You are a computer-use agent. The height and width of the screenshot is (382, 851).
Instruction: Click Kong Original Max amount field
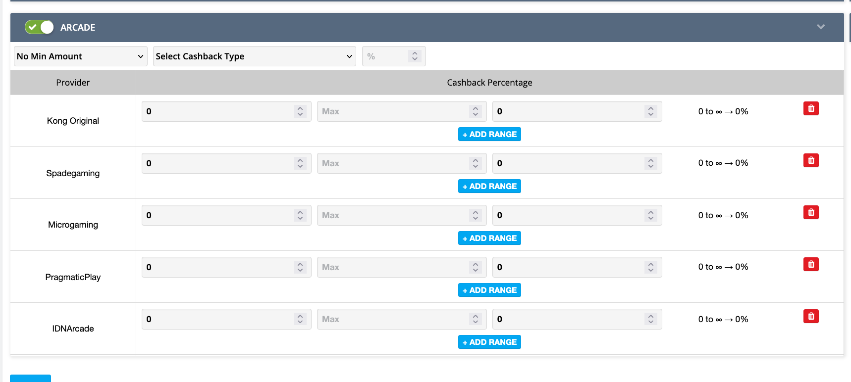point(402,111)
